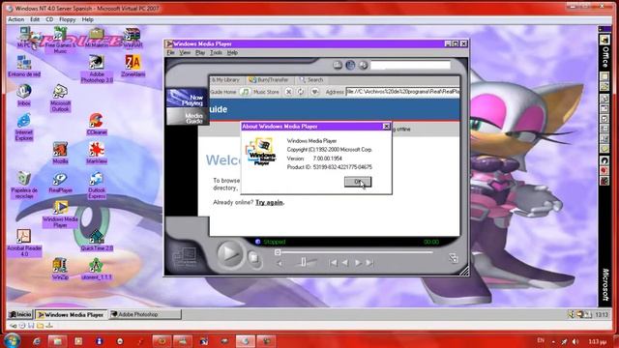619x348 pixels.
Task: Click the Refresh page button
Action: pyautogui.click(x=301, y=92)
